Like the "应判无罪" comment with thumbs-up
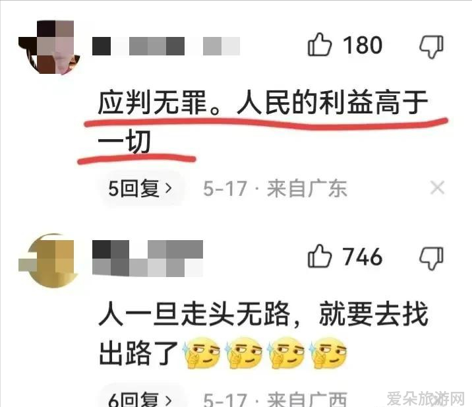This screenshot has width=472, height=407. (319, 45)
